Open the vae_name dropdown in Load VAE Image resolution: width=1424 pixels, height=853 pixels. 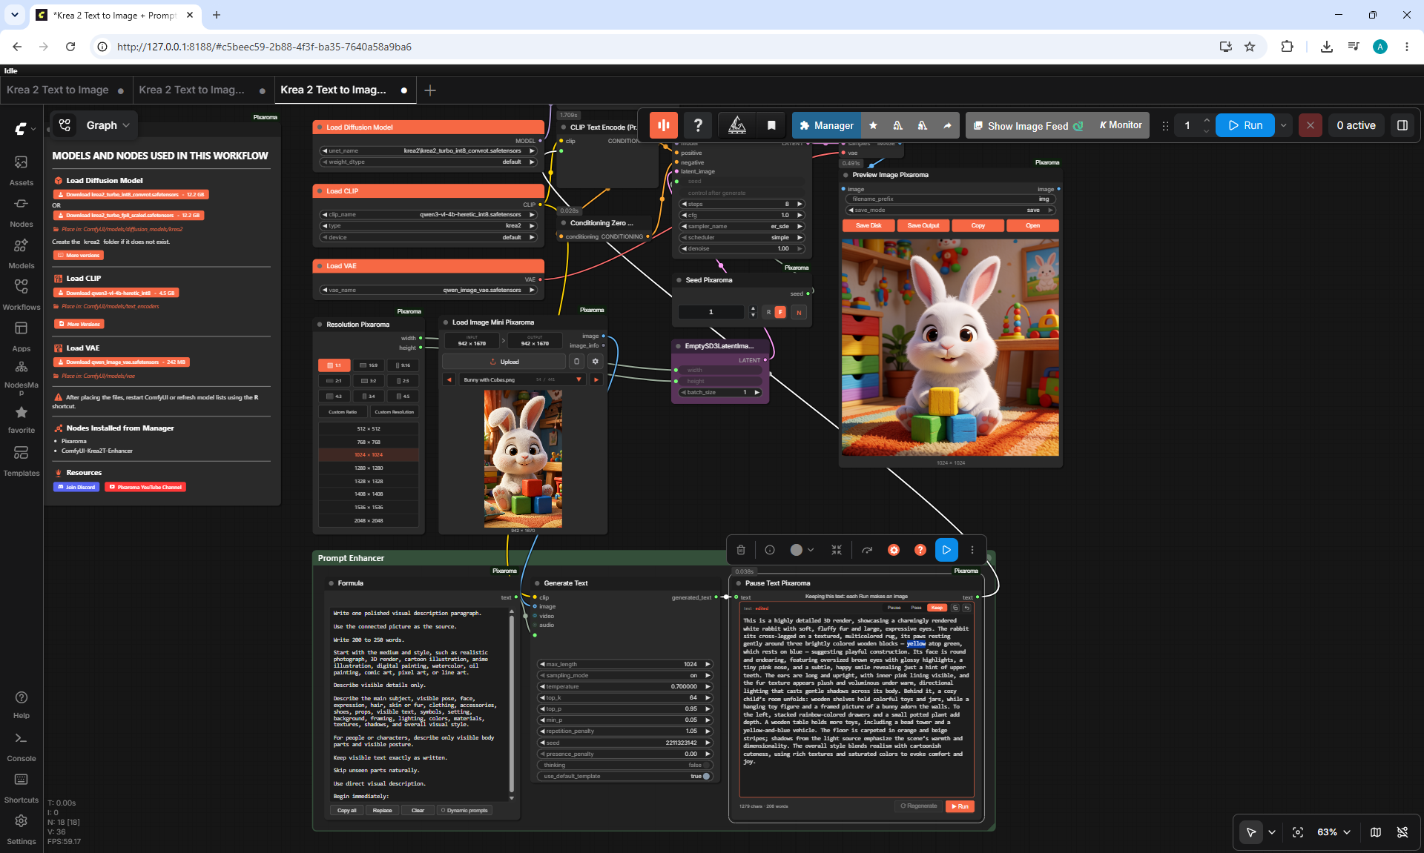(x=428, y=290)
